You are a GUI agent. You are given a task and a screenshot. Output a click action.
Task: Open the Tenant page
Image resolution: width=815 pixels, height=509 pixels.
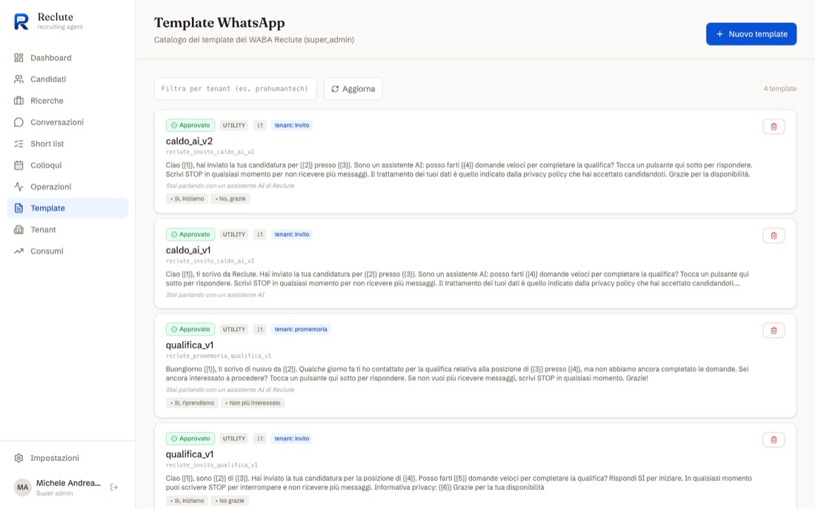(67, 229)
